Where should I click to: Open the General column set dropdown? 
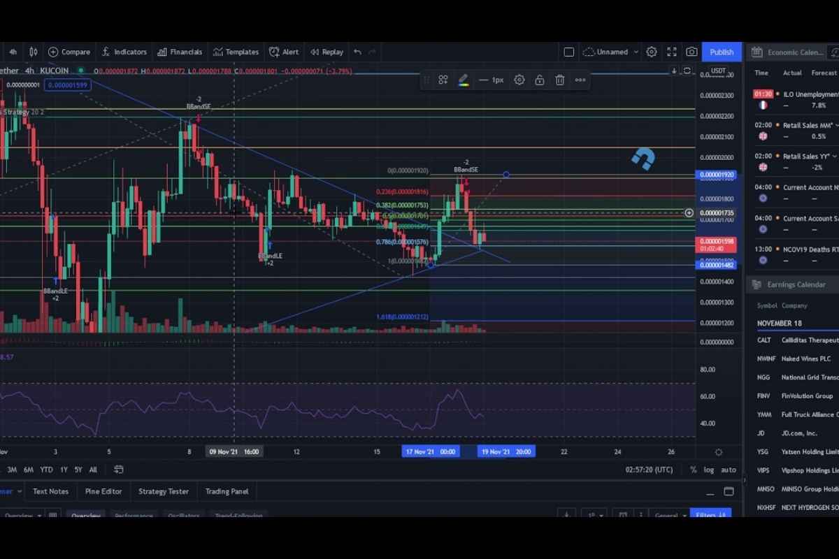click(x=671, y=516)
